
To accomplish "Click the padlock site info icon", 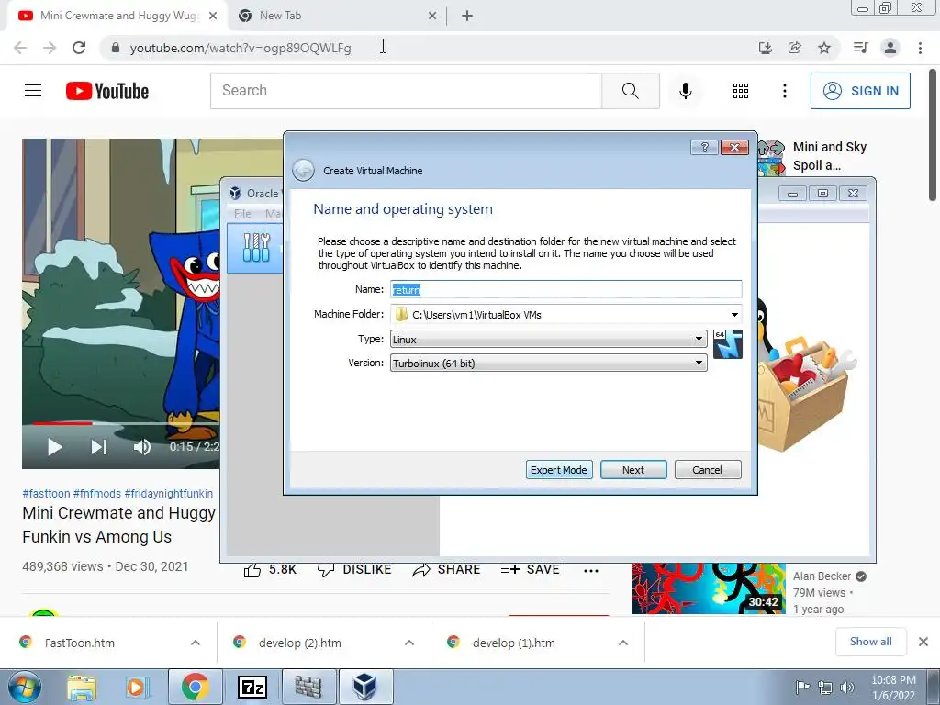I will [x=116, y=48].
